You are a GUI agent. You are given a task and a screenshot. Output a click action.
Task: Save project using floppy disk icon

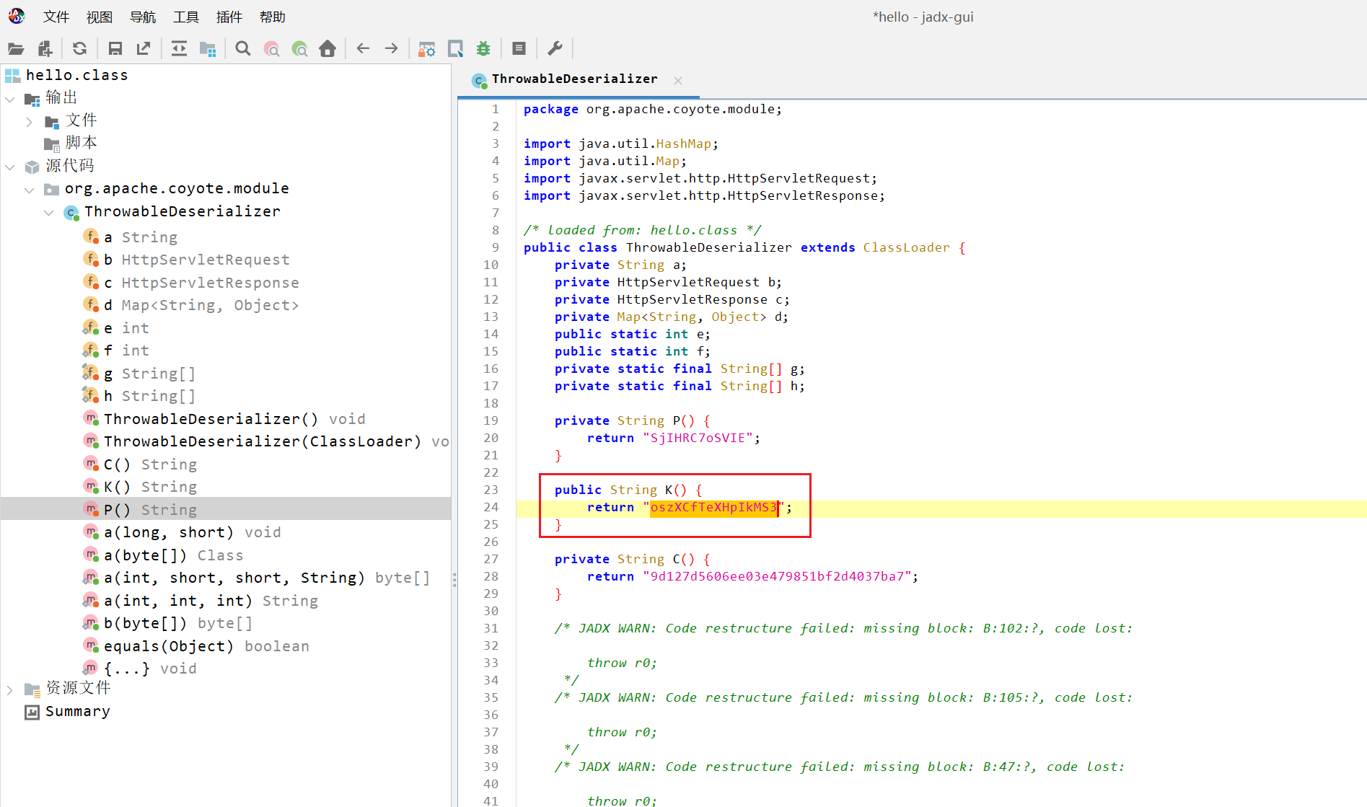pyautogui.click(x=115, y=48)
